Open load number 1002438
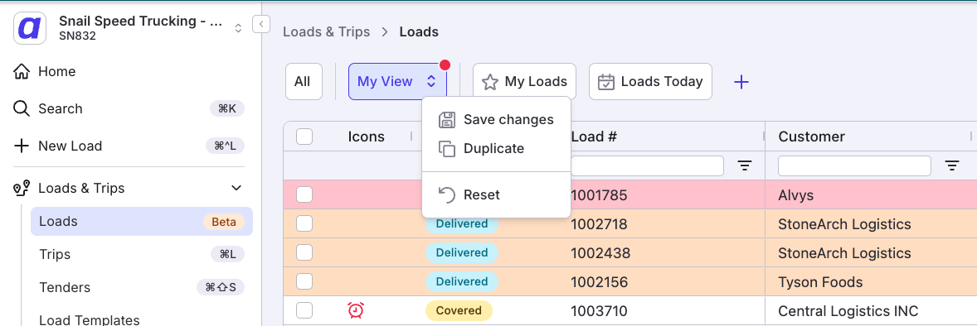The height and width of the screenshot is (326, 977). pyautogui.click(x=600, y=253)
